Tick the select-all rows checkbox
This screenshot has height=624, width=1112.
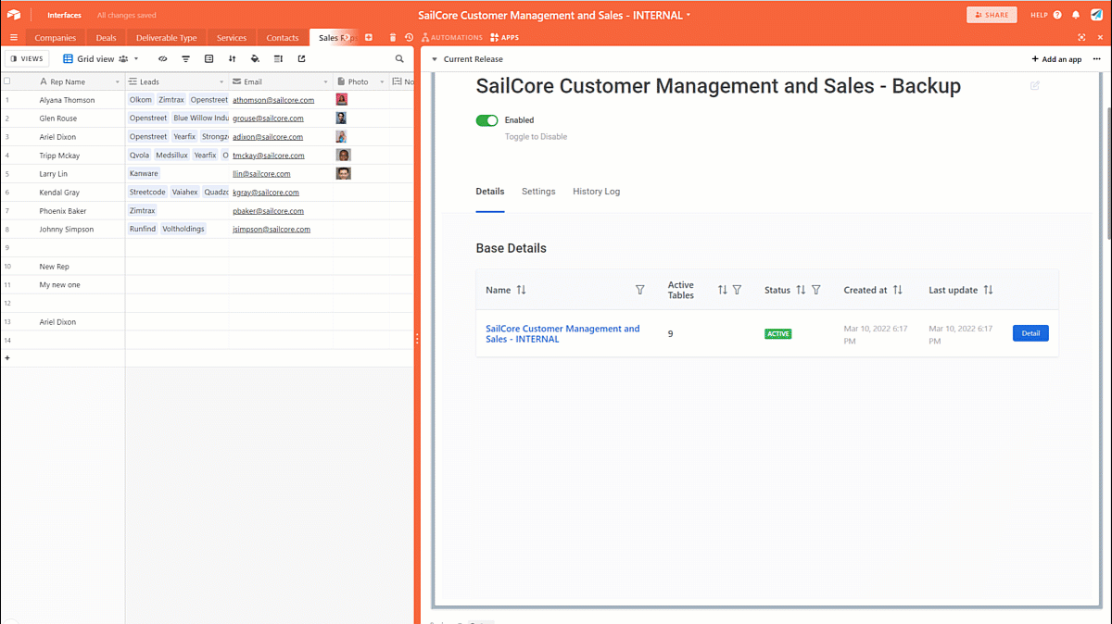click(7, 81)
